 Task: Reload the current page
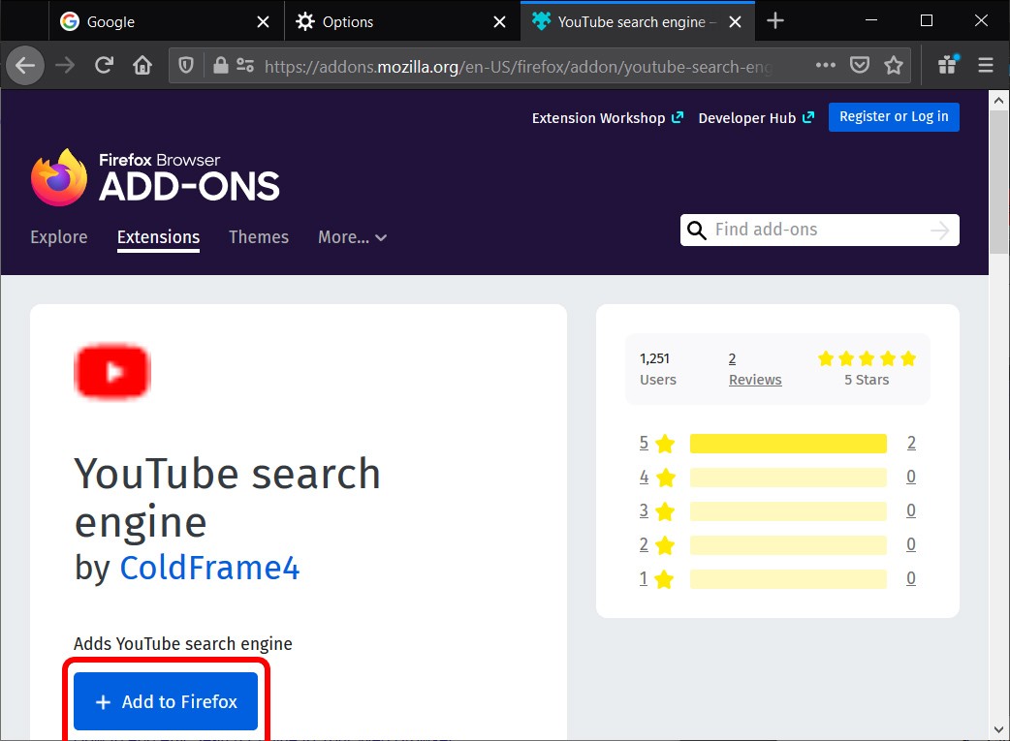[x=104, y=65]
